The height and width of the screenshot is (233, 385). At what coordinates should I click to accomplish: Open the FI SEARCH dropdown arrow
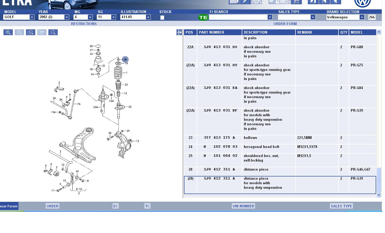[x=270, y=17]
